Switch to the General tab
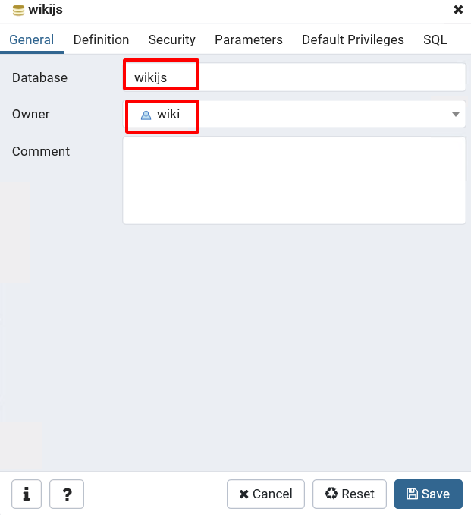 click(32, 40)
